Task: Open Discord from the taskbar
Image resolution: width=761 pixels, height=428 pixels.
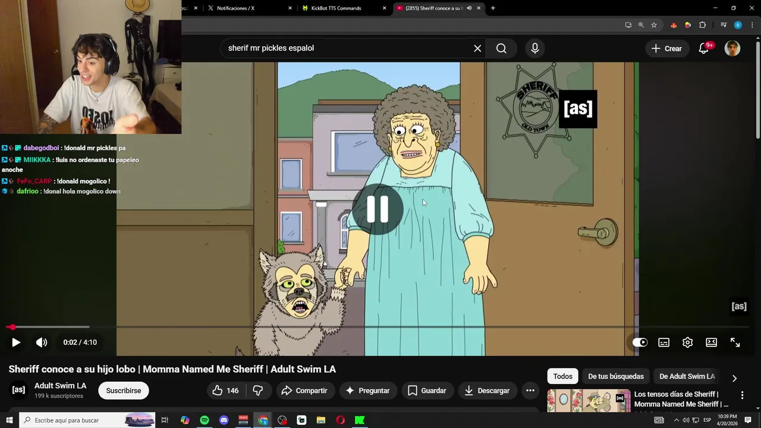Action: point(224,420)
